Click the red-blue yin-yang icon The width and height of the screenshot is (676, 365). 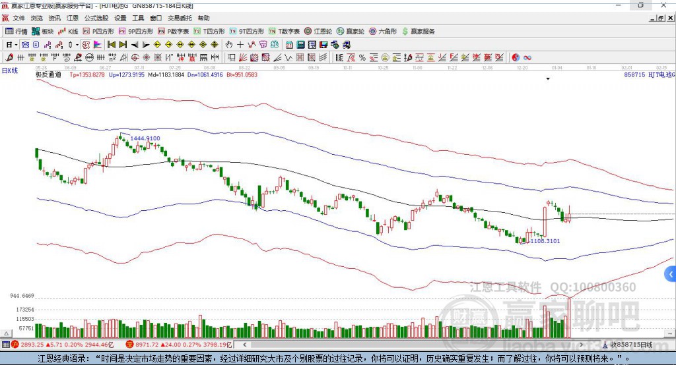[516, 58]
